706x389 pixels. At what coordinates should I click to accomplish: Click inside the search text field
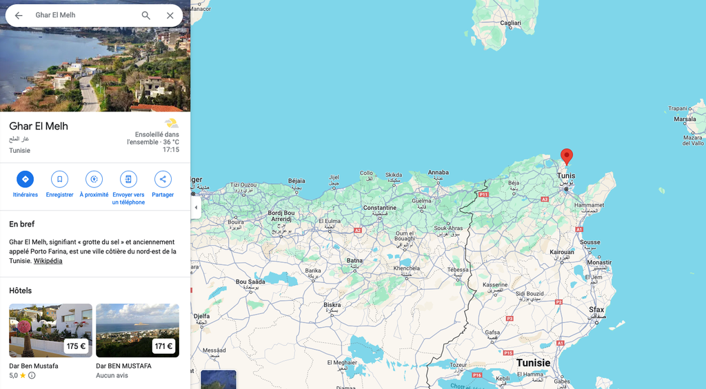[83, 15]
